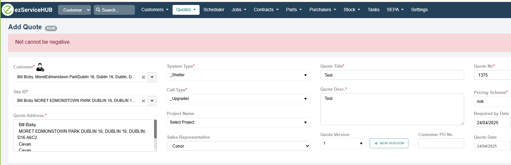The image size is (511, 165).
Task: Open the Scheduler page
Action: (x=214, y=10)
